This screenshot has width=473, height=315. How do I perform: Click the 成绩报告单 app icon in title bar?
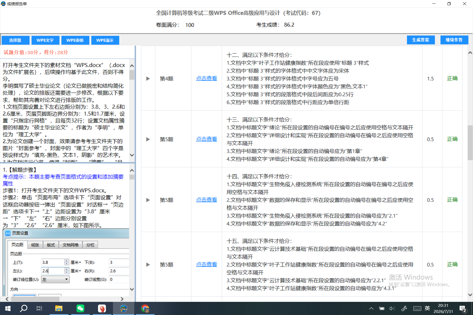coord(3,4)
